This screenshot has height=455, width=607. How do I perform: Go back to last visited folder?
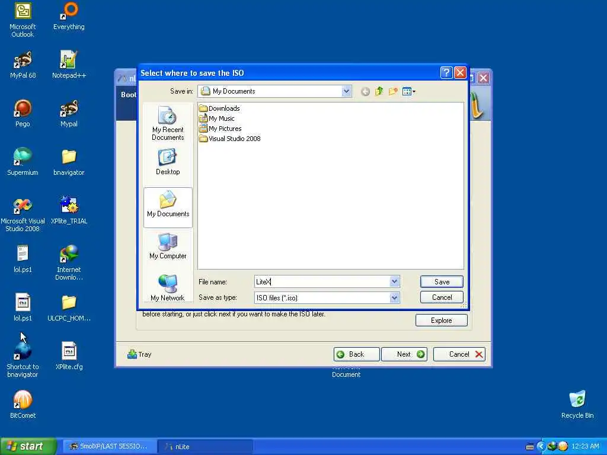365,92
